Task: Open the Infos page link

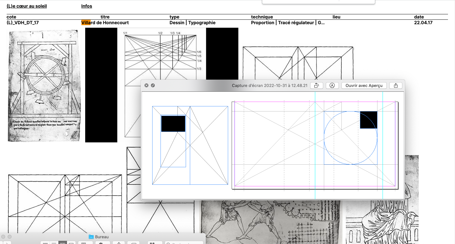Action: click(86, 6)
